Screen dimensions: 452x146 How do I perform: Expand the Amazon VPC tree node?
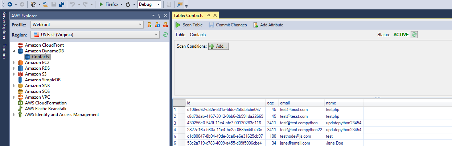pos(14,97)
